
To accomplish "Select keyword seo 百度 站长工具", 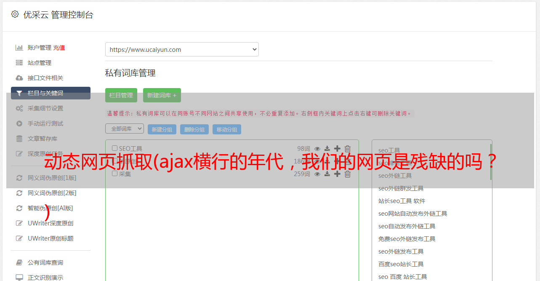I will click(x=403, y=277).
